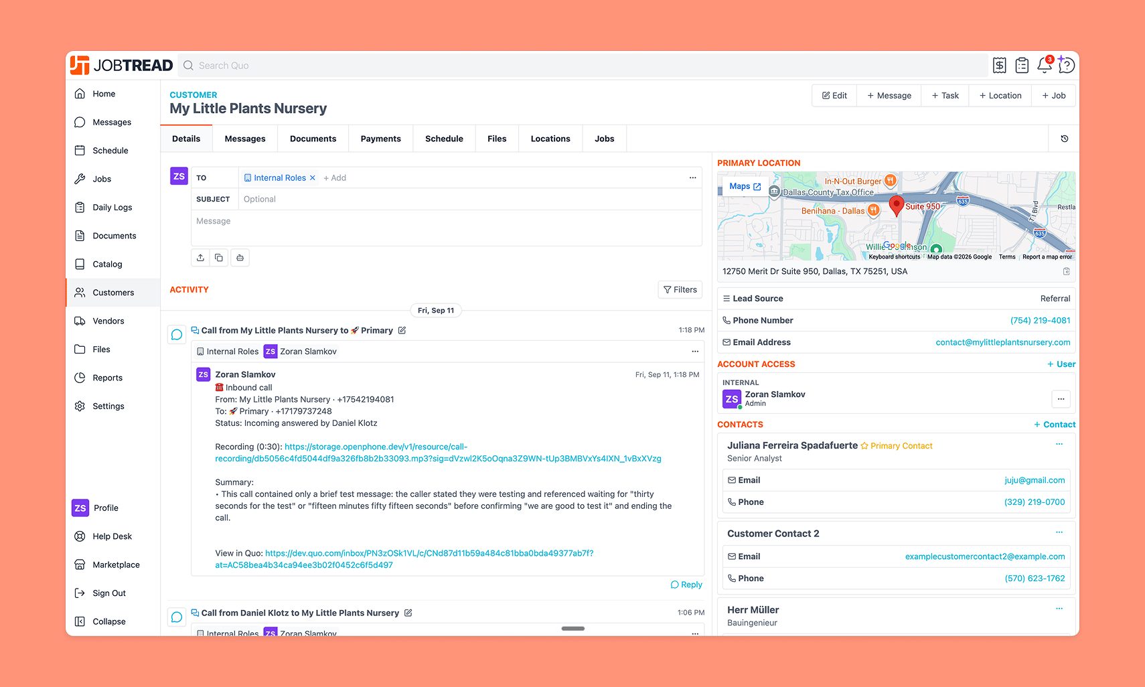Viewport: 1145px width, 687px height.
Task: Open options menu for Customer Contact 2
Action: [x=1059, y=532]
